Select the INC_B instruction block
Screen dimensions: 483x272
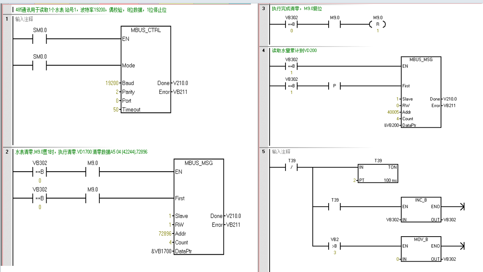(421, 210)
